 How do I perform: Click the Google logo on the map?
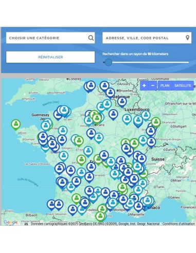pos(11,222)
